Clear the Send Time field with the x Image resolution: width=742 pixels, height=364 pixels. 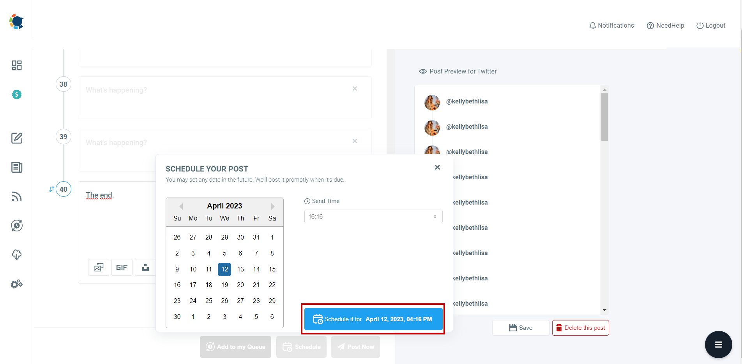435,217
